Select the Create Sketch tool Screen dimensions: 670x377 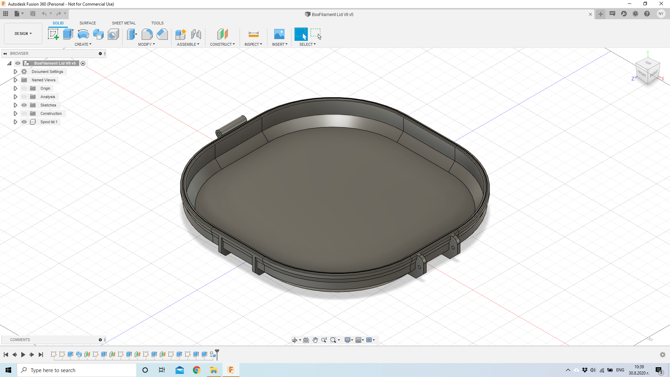tap(53, 34)
